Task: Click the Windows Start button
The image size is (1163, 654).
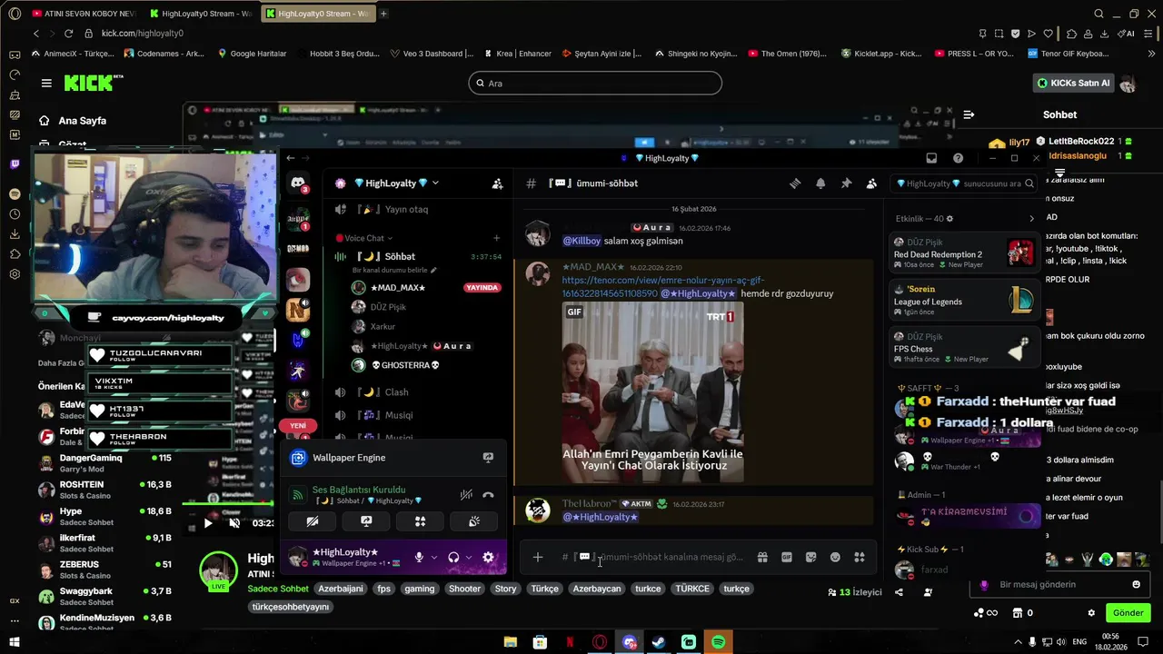Action: click(15, 642)
